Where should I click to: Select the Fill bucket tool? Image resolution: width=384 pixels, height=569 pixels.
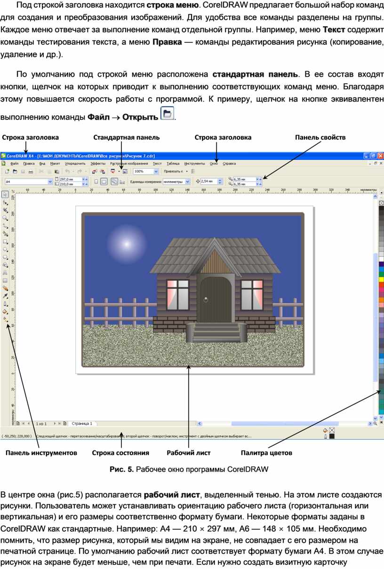[5, 311]
